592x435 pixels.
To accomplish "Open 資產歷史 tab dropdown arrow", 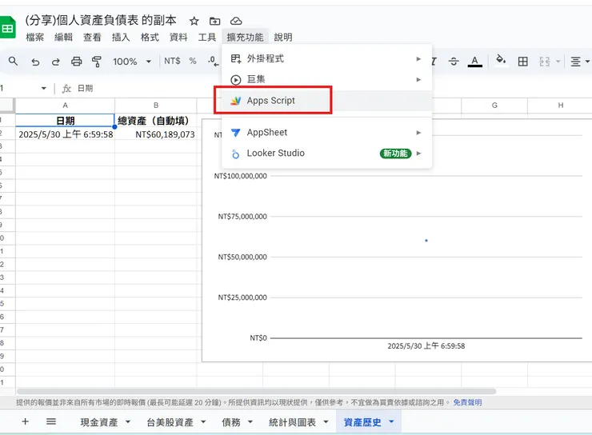I will (391, 421).
